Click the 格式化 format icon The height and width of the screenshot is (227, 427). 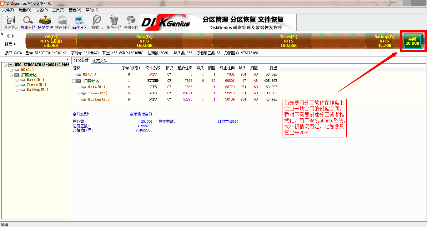pyautogui.click(x=97, y=22)
